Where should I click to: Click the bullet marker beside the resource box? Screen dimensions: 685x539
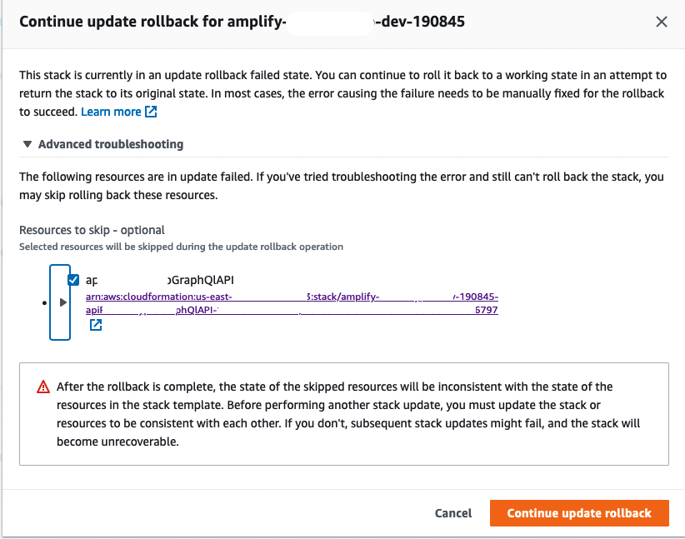pos(46,302)
